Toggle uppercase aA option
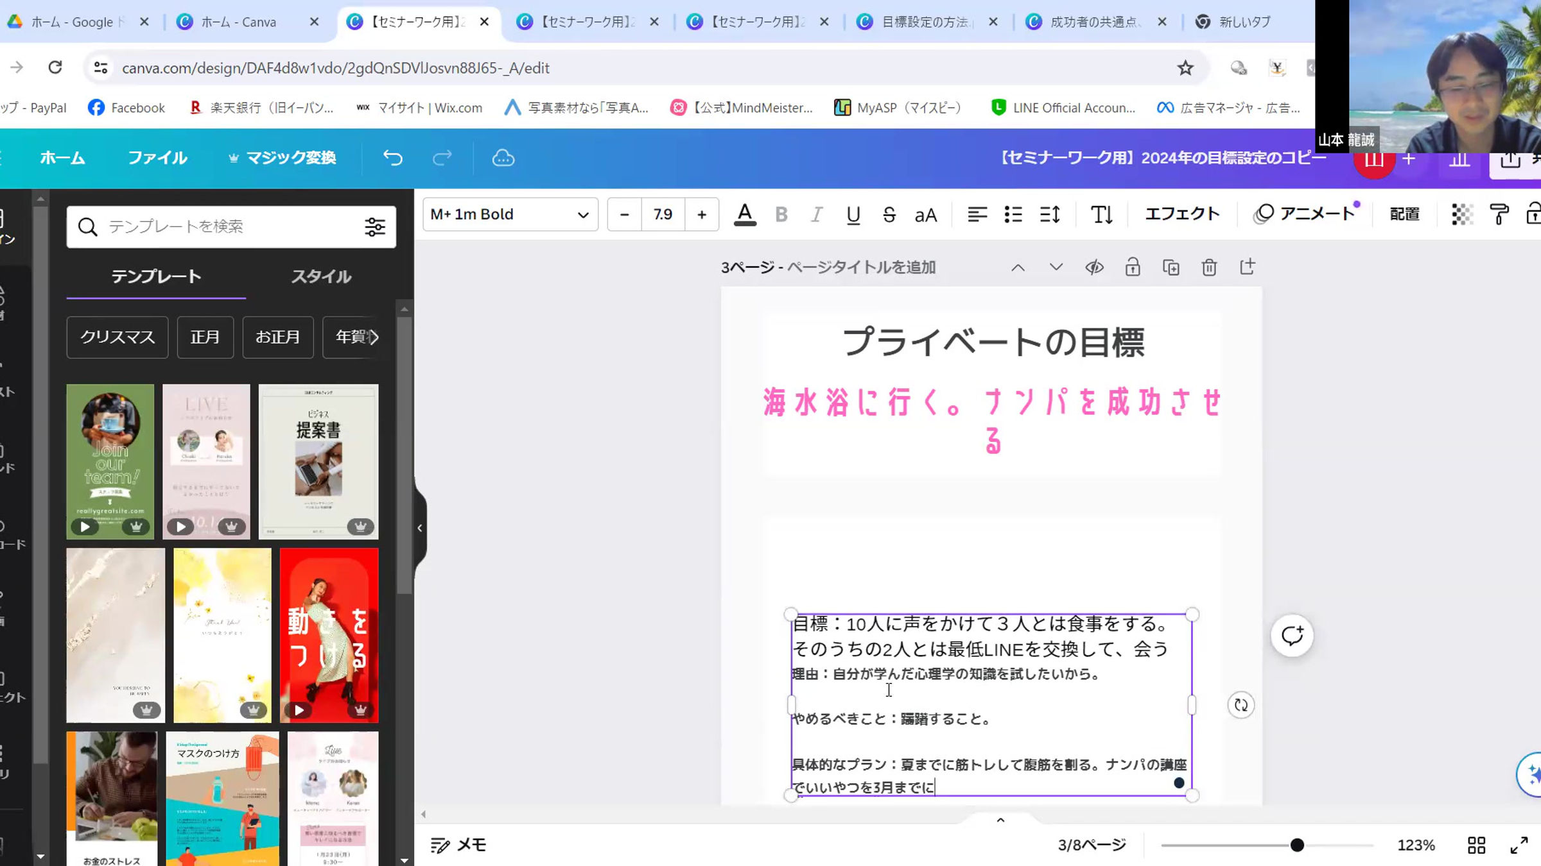The image size is (1541, 866). tap(926, 215)
